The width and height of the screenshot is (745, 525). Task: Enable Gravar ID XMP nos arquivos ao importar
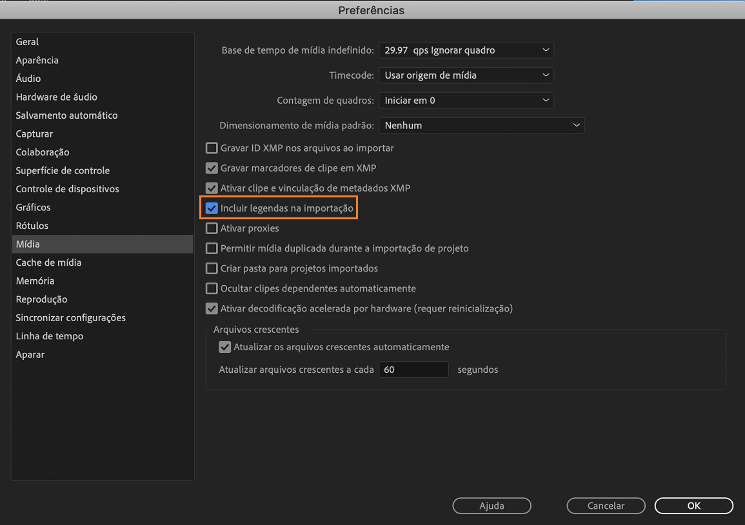[212, 148]
